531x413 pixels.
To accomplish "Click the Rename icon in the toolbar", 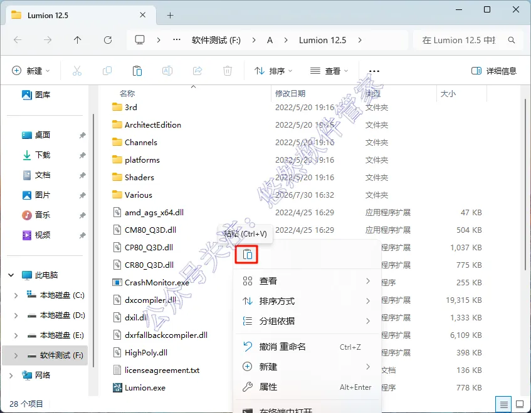I will point(167,71).
